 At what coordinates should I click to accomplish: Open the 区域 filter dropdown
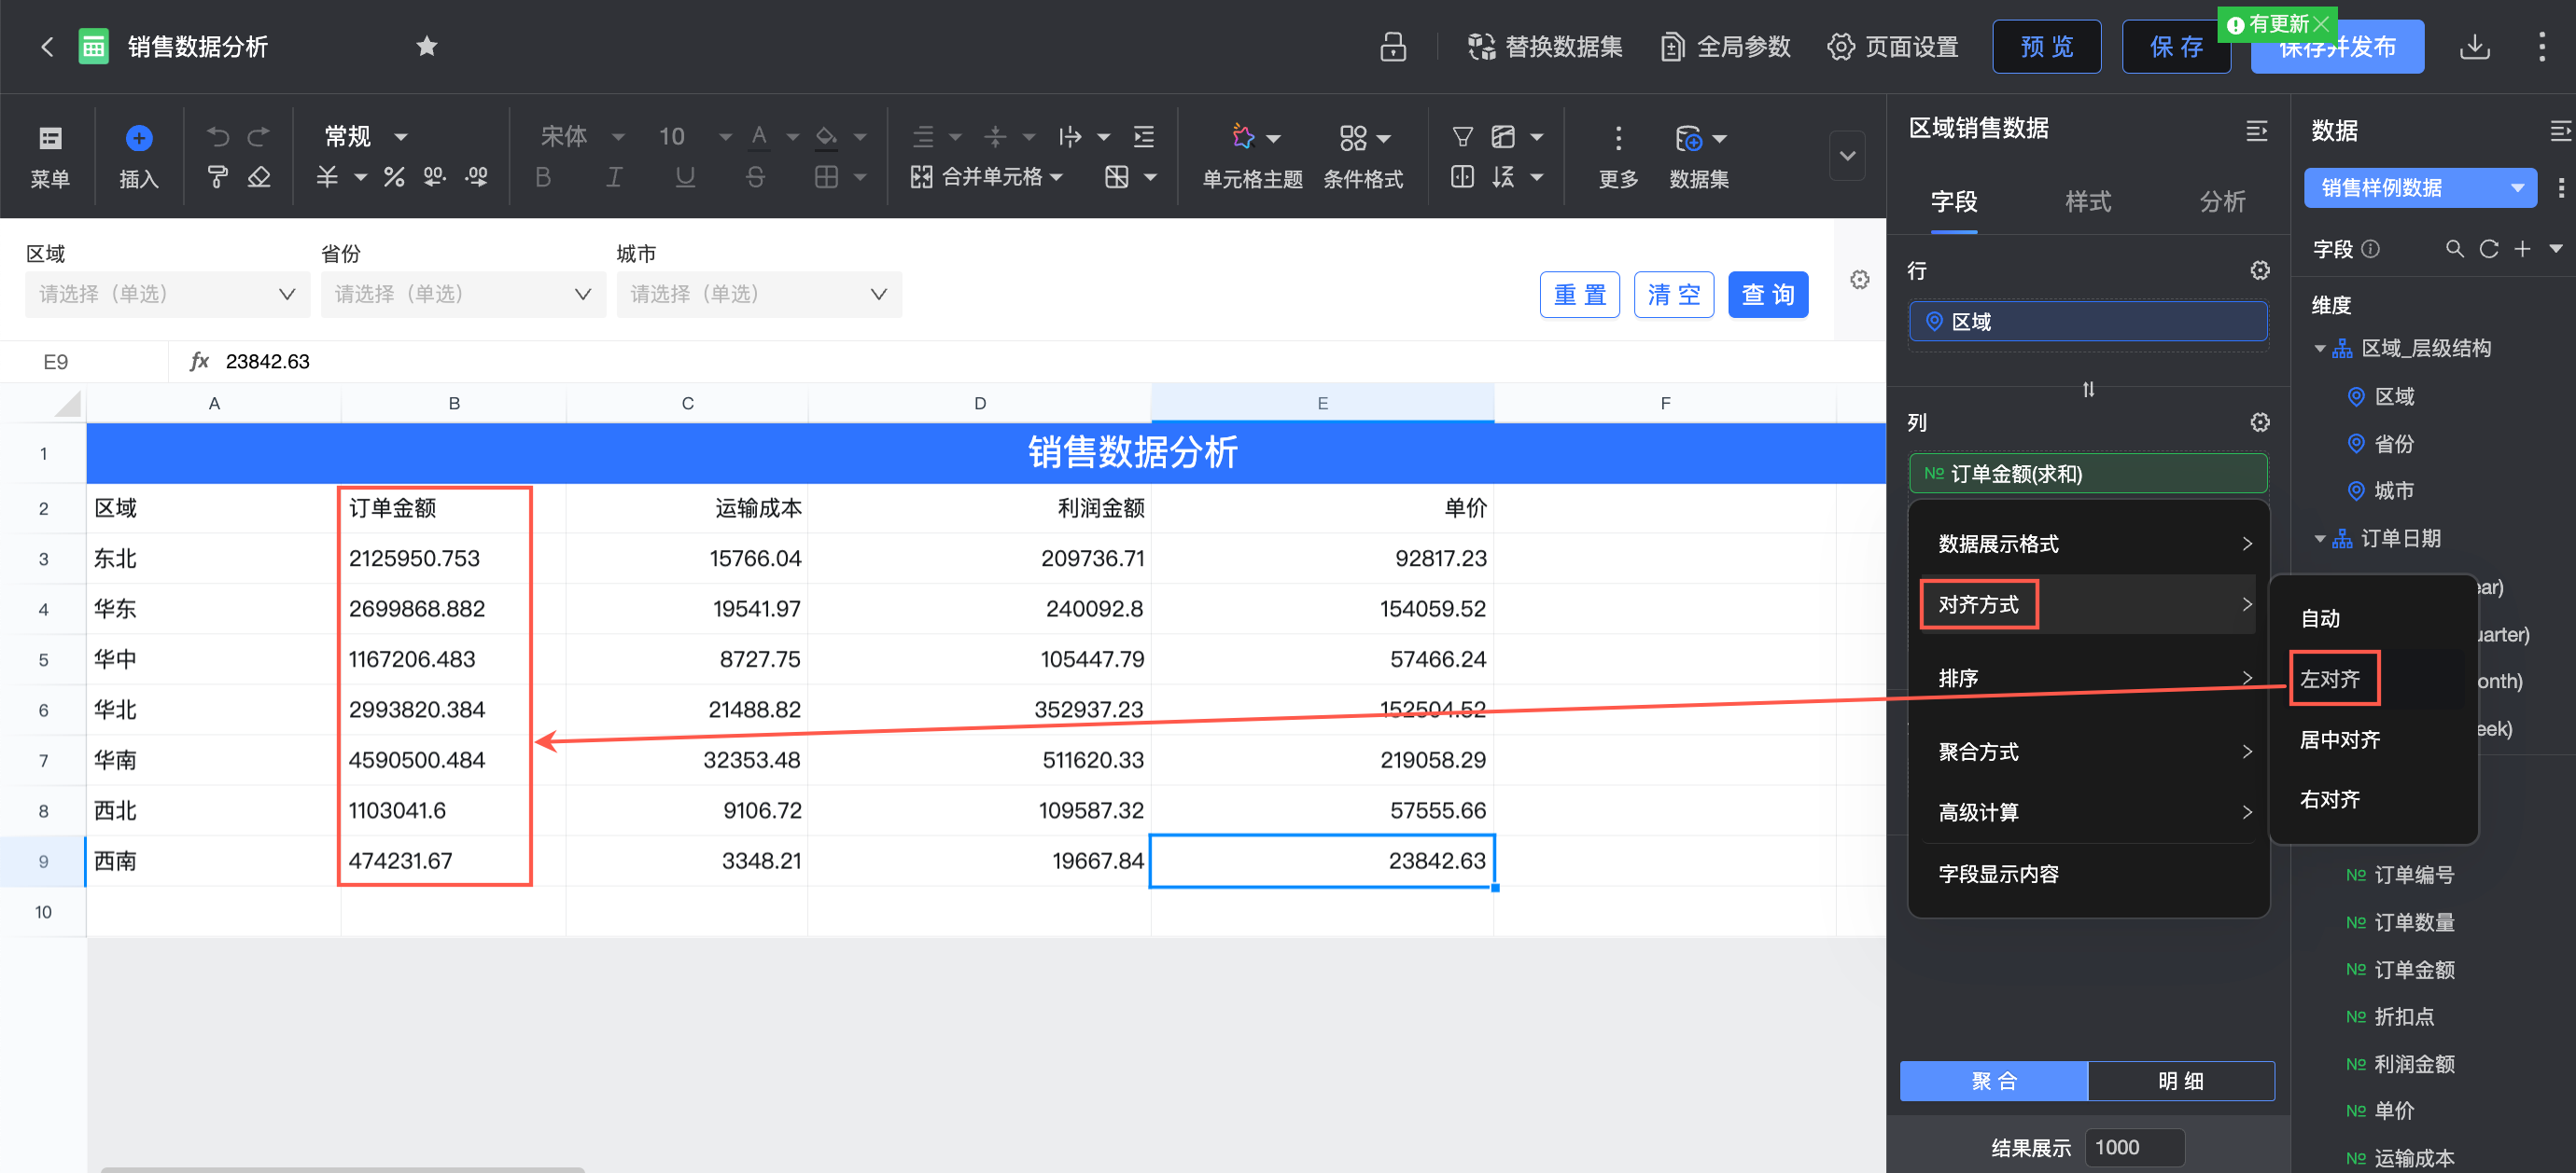click(166, 294)
